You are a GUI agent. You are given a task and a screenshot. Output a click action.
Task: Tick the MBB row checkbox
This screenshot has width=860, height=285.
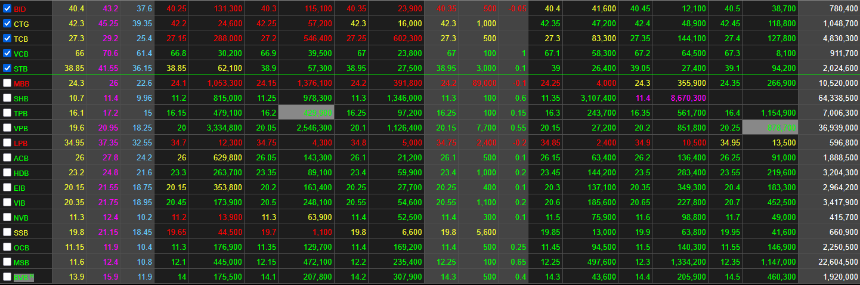(x=7, y=83)
